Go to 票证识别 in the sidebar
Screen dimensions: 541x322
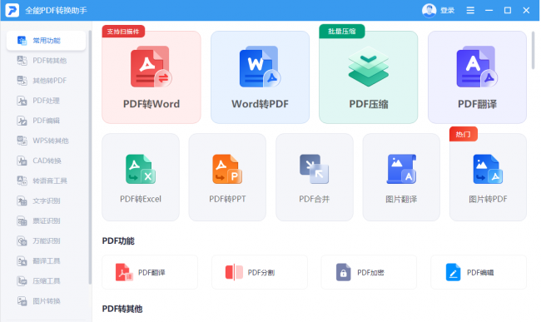point(46,220)
